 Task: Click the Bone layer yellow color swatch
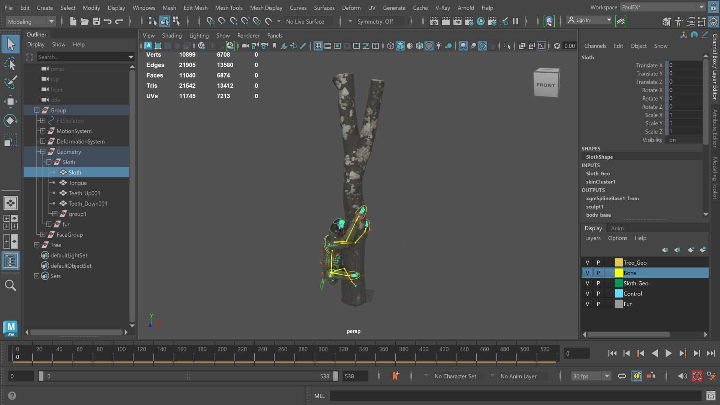coord(619,273)
